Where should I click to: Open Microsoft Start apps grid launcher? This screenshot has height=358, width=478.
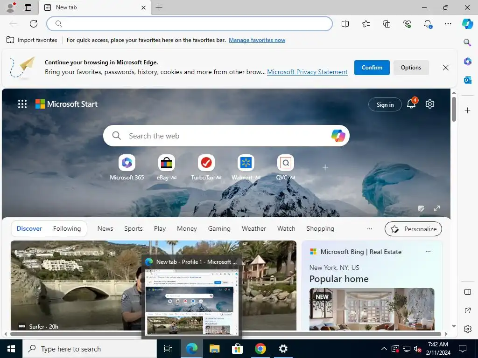click(22, 104)
